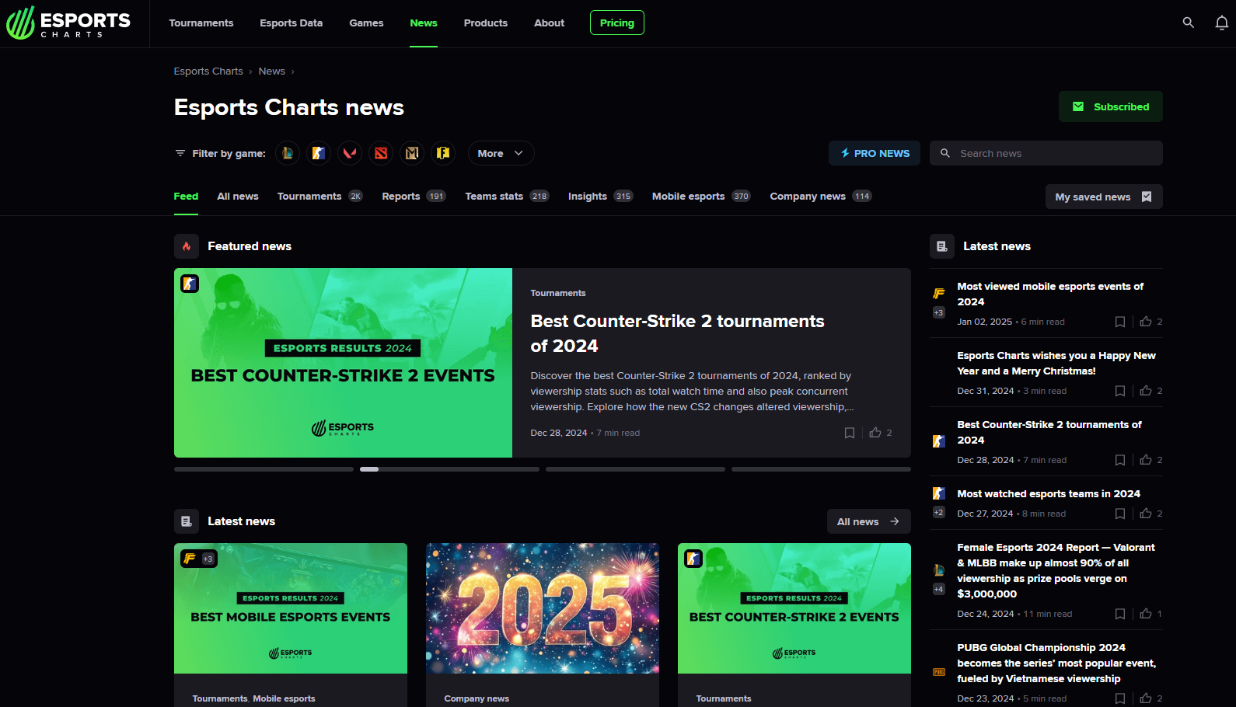Switch to the Insights tab

click(600, 197)
